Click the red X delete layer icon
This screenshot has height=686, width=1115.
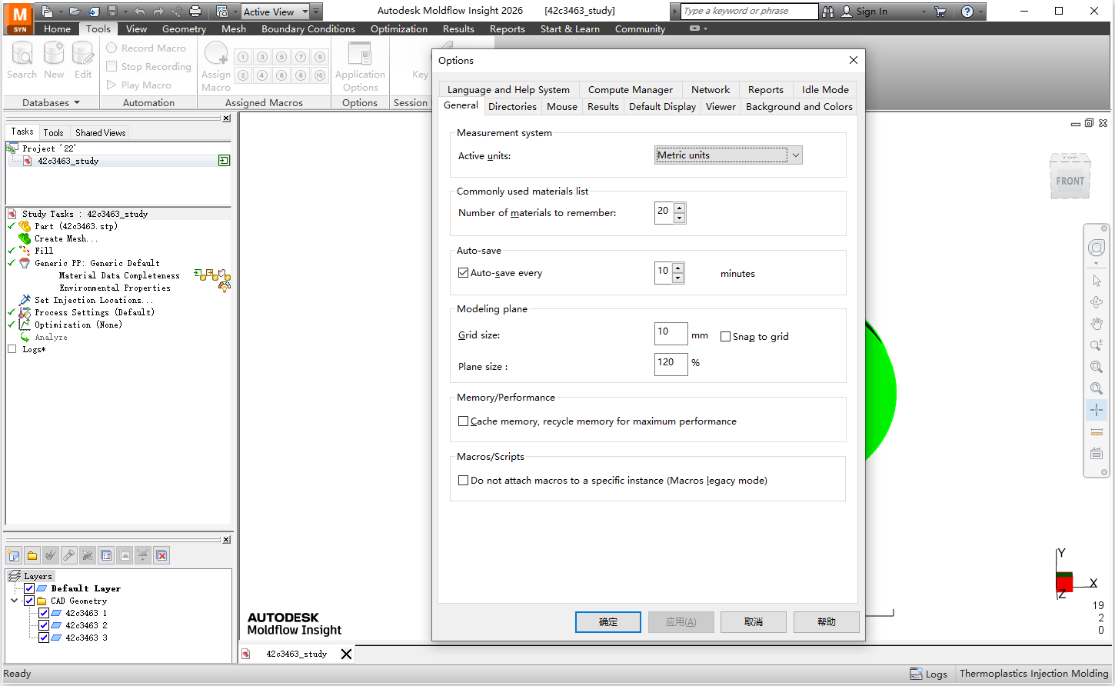(x=161, y=555)
